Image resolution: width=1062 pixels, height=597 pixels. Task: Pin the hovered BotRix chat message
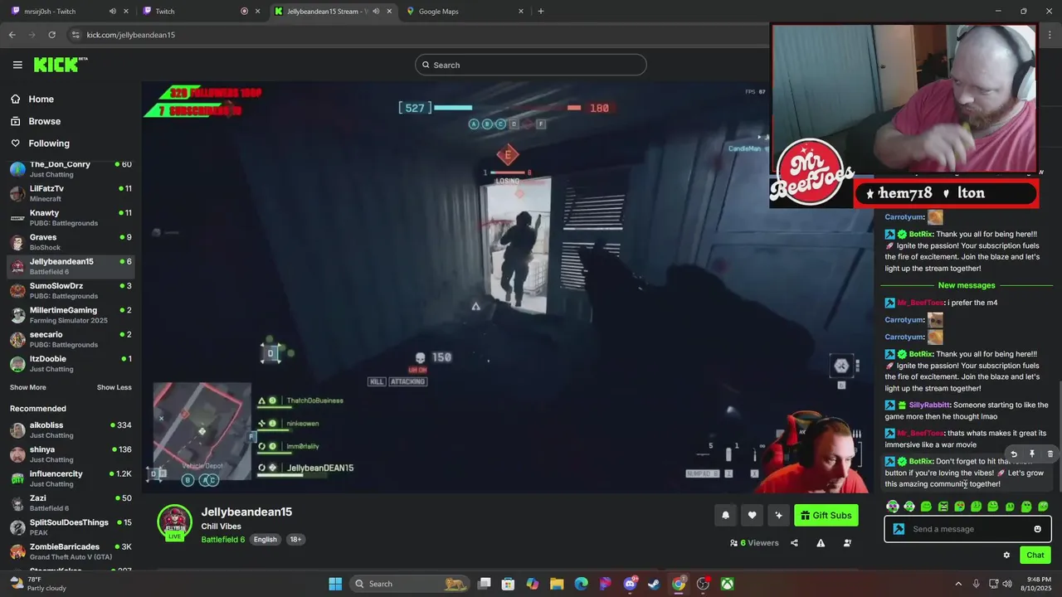[1032, 454]
